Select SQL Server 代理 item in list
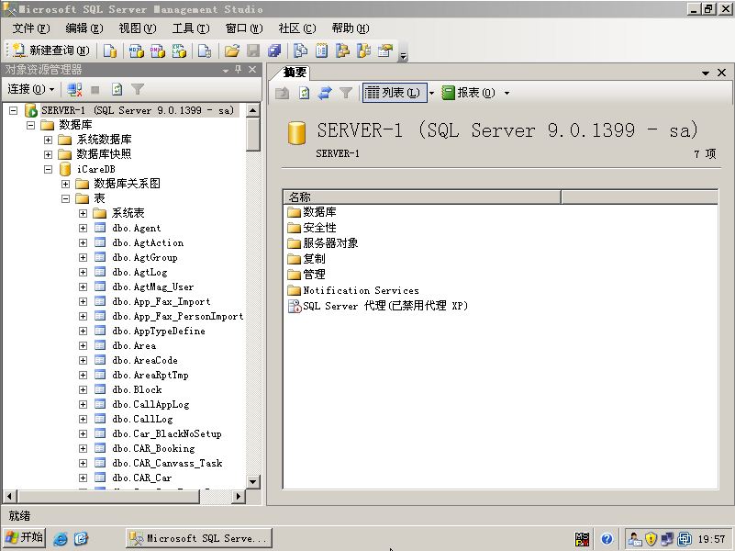735x551 pixels. (385, 306)
